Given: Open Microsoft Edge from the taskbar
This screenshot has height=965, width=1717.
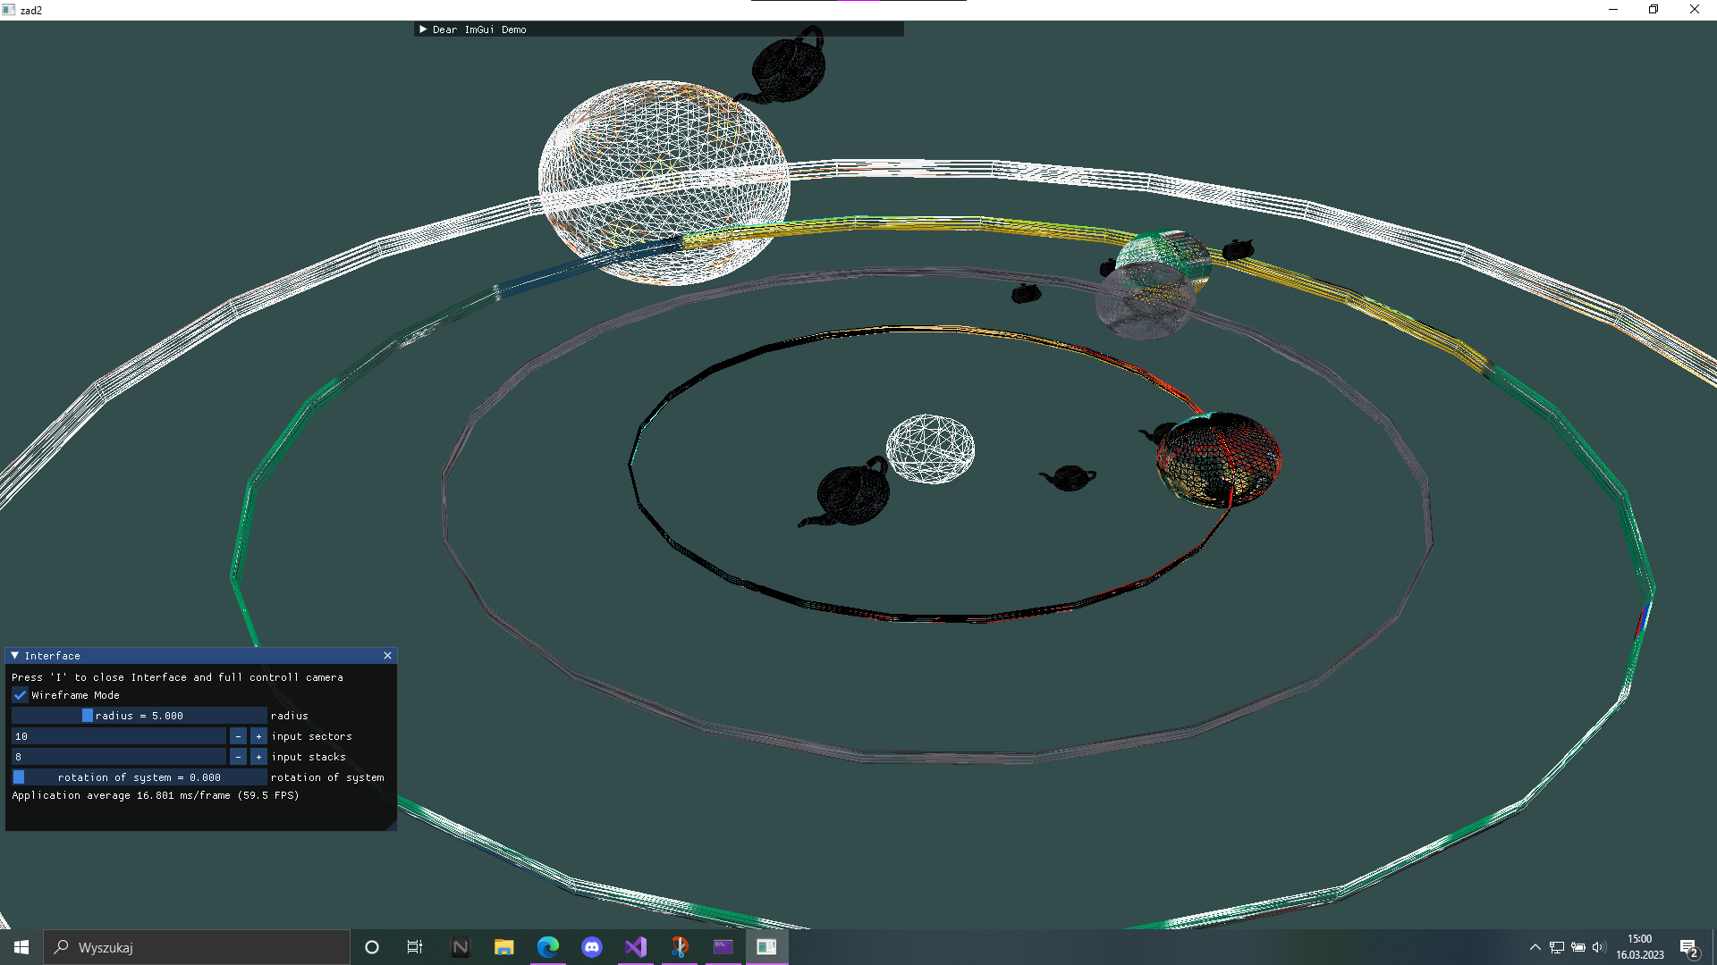Looking at the screenshot, I should click(x=548, y=947).
